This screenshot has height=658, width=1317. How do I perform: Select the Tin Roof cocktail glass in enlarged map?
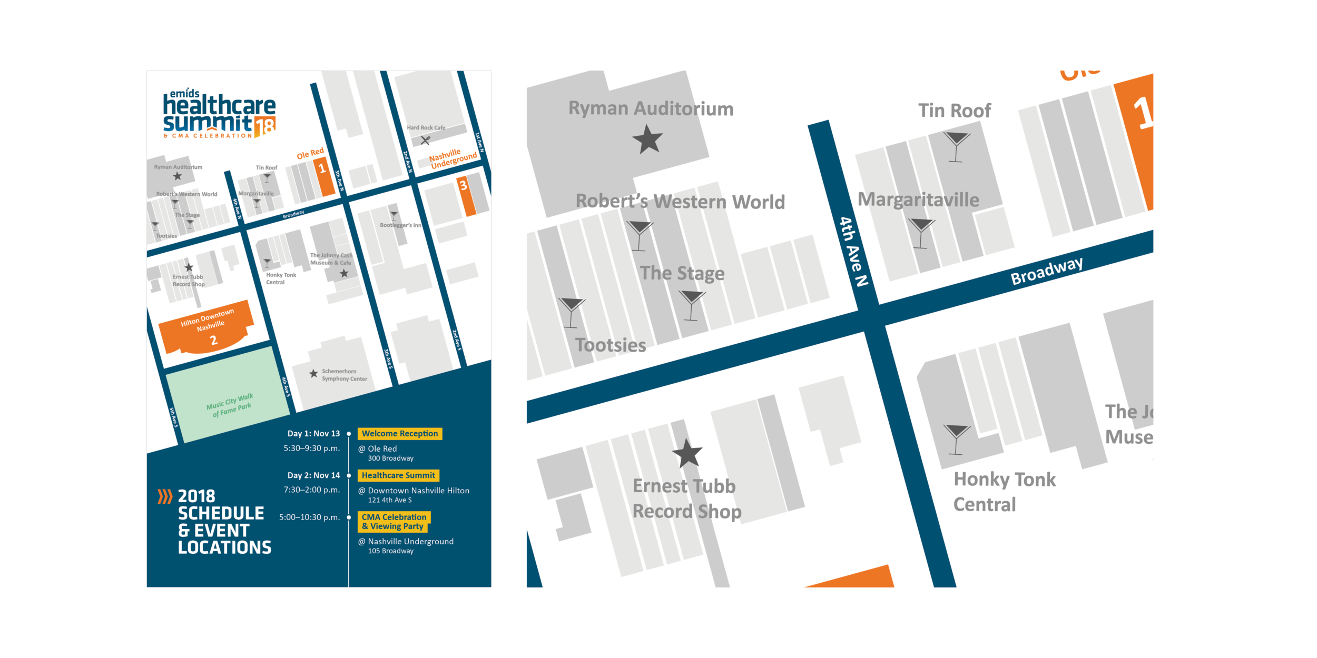click(957, 147)
